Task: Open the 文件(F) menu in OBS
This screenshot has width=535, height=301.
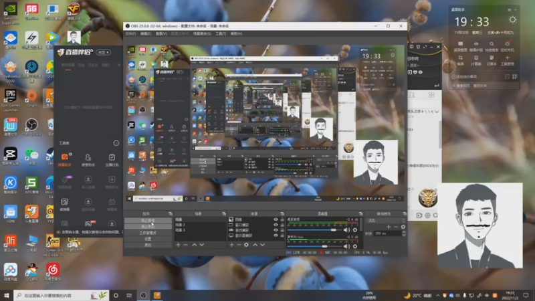Action: tap(130, 34)
